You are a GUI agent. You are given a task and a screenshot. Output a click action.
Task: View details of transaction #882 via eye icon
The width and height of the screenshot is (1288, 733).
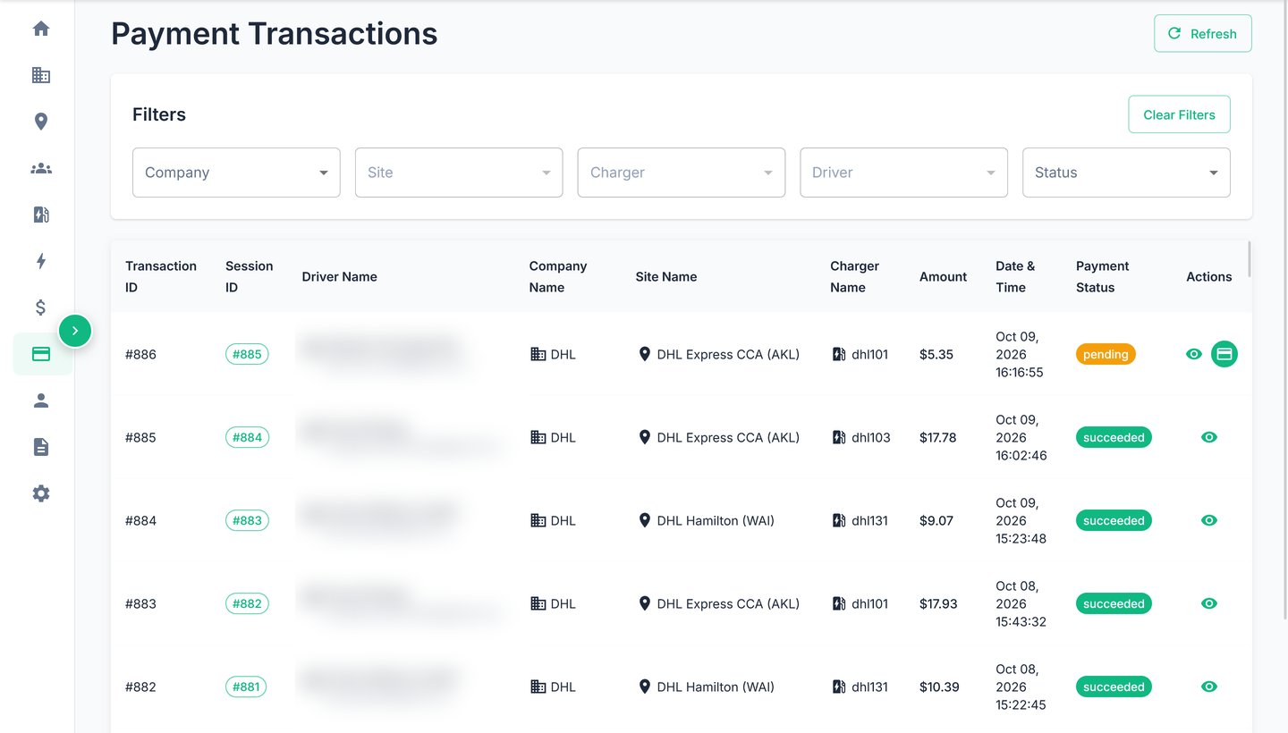pos(1209,687)
